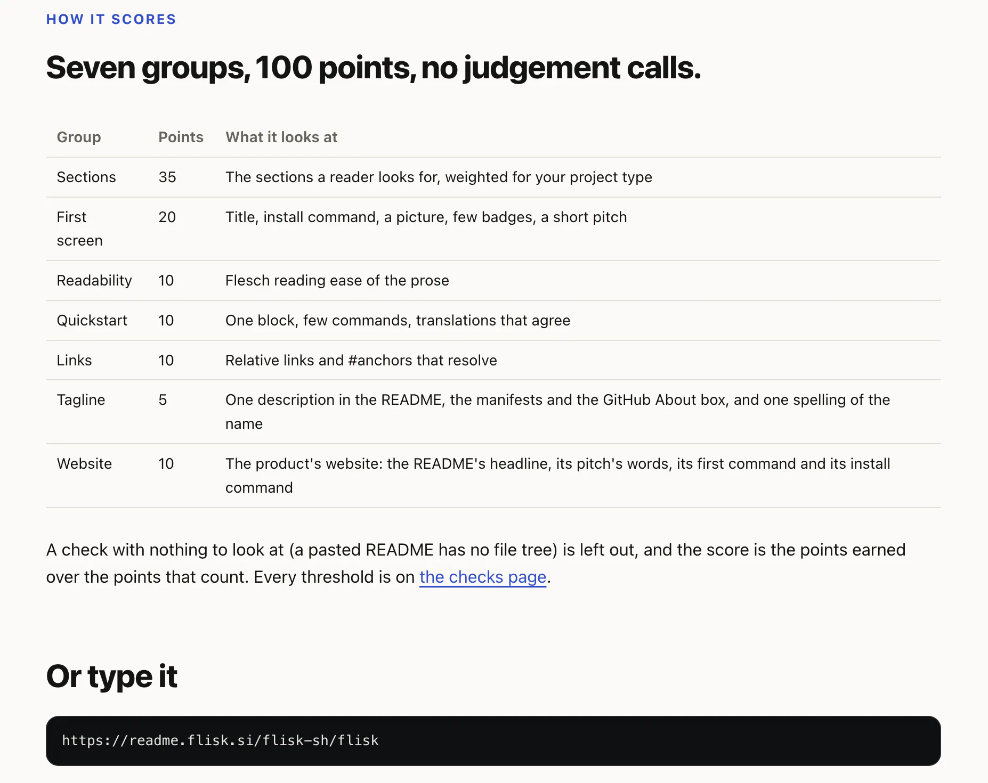
Task: Click the 'A check with nothing to look at' paragraph
Action: [x=476, y=563]
